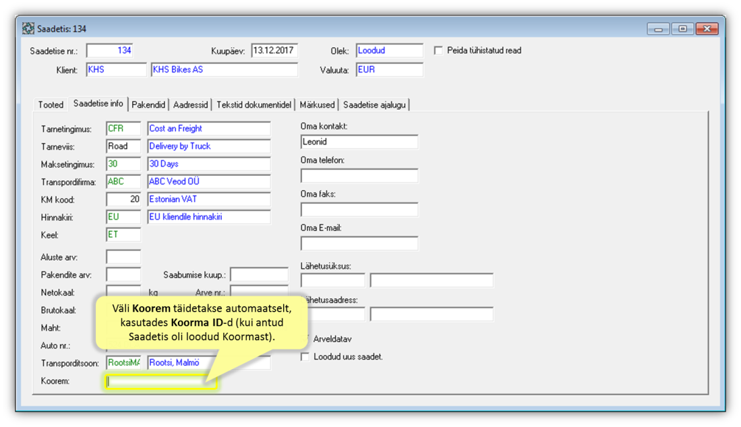
Task: Maximize the Saadetis window
Action: click(682, 29)
